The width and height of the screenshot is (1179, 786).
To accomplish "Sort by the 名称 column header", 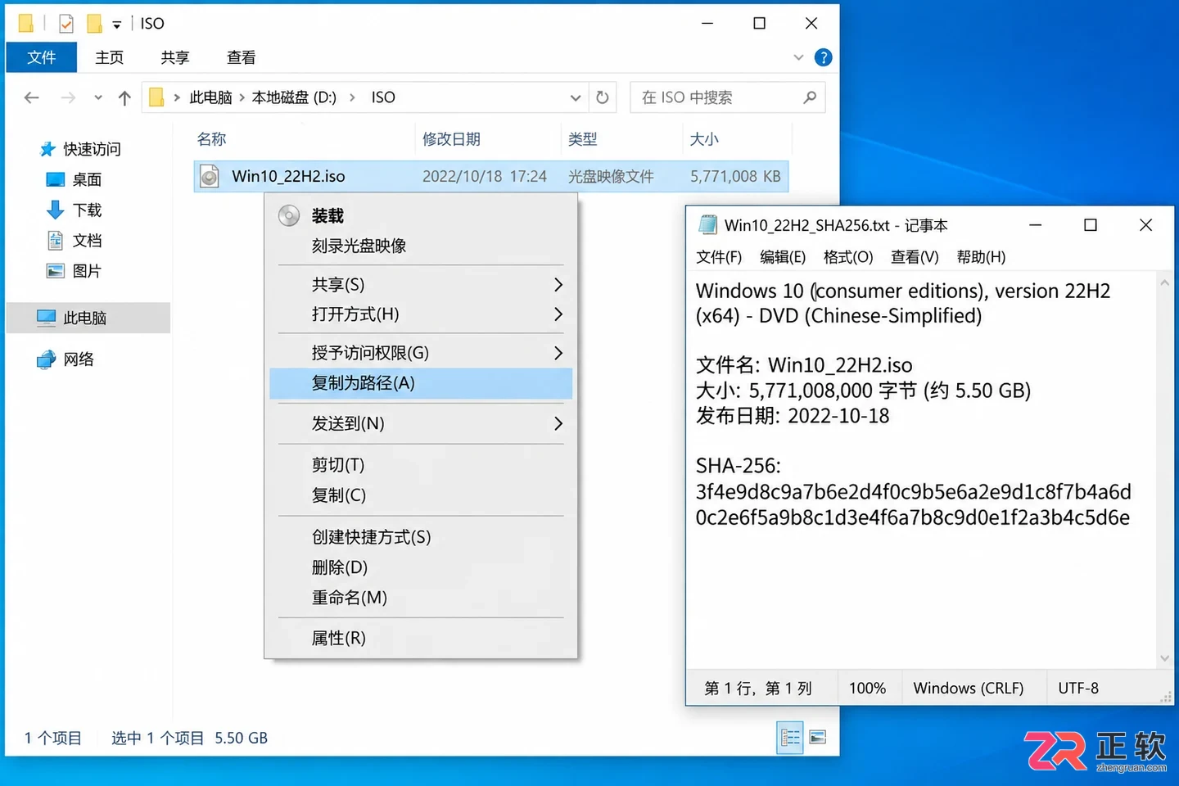I will (212, 139).
